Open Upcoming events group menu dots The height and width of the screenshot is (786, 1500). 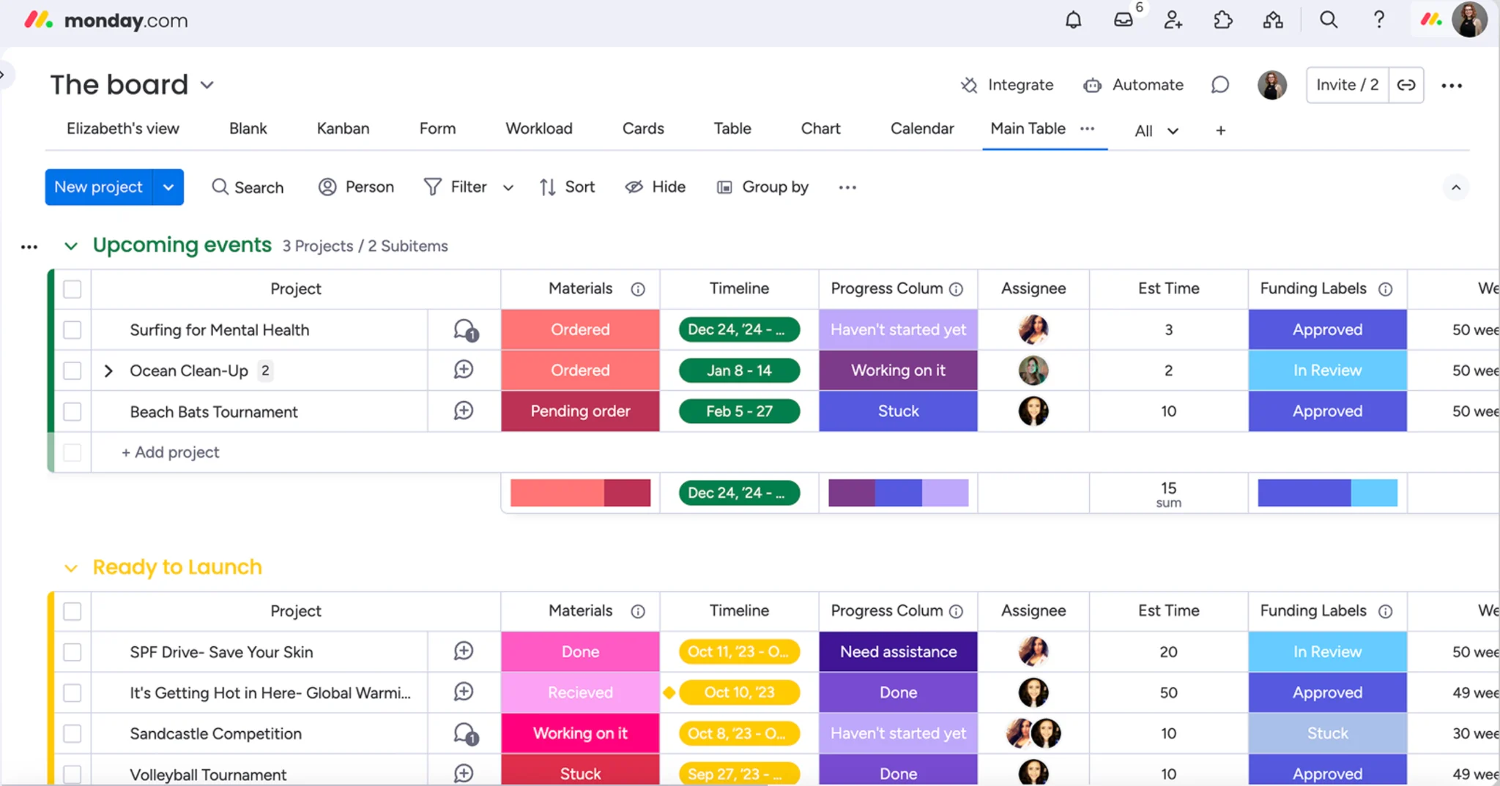pyautogui.click(x=29, y=247)
